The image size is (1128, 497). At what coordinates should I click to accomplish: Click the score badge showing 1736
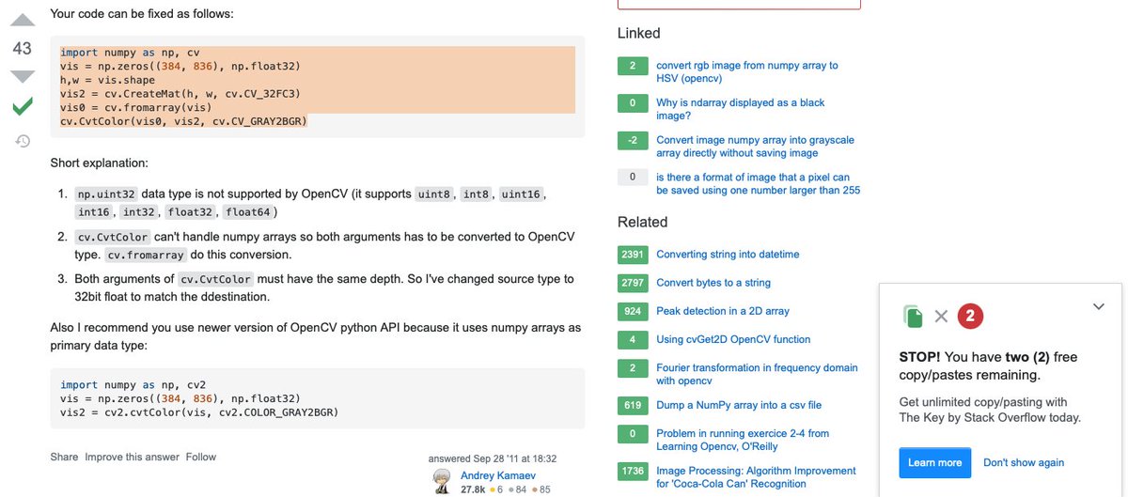click(632, 471)
